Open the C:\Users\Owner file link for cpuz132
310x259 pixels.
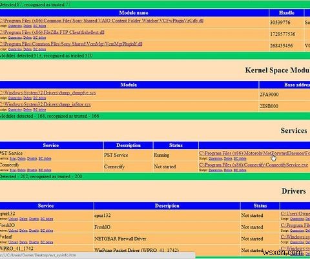(x=295, y=214)
